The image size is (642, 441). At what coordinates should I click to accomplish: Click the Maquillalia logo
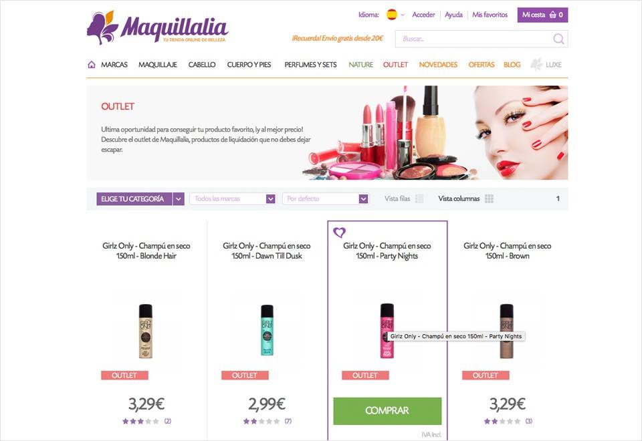(x=158, y=27)
